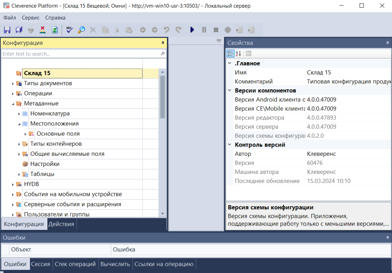Click the magnifying glass search toolbar icon

(x=81, y=30)
